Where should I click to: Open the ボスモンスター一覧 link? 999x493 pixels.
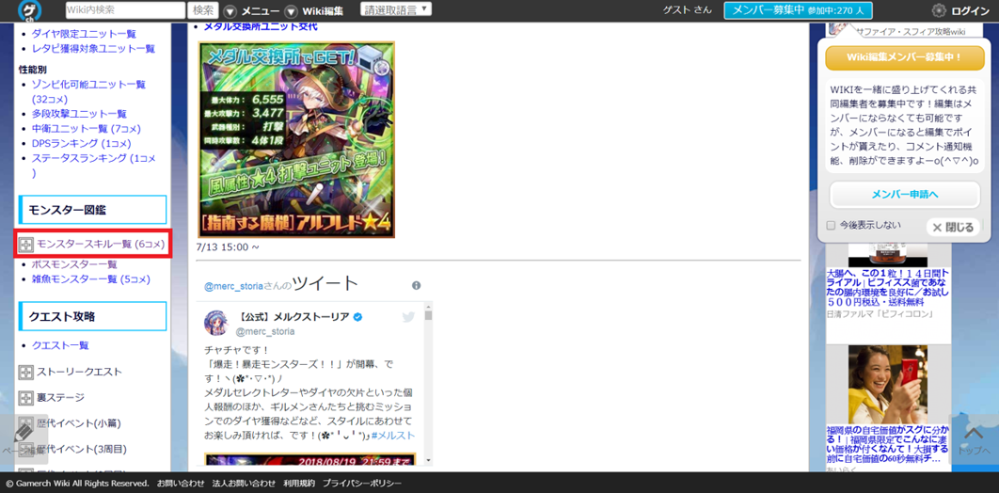(74, 264)
